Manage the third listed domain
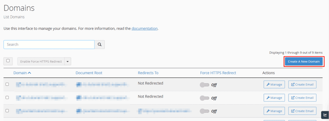This screenshot has width=329, height=121. click(x=274, y=111)
